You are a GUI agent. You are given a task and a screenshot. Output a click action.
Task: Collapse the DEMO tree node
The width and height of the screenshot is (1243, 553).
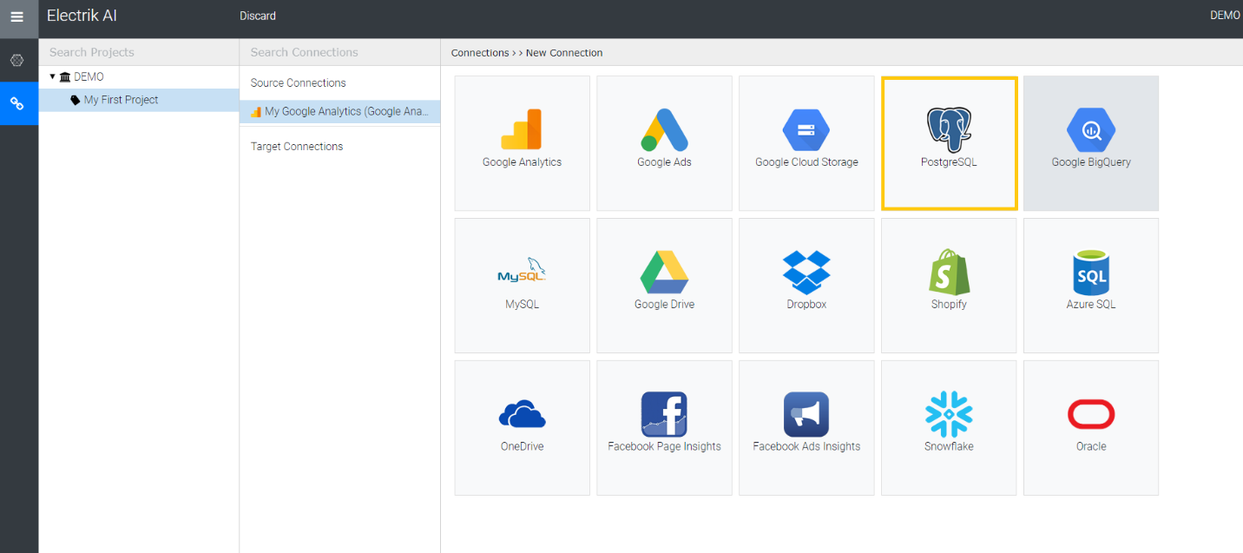point(53,77)
